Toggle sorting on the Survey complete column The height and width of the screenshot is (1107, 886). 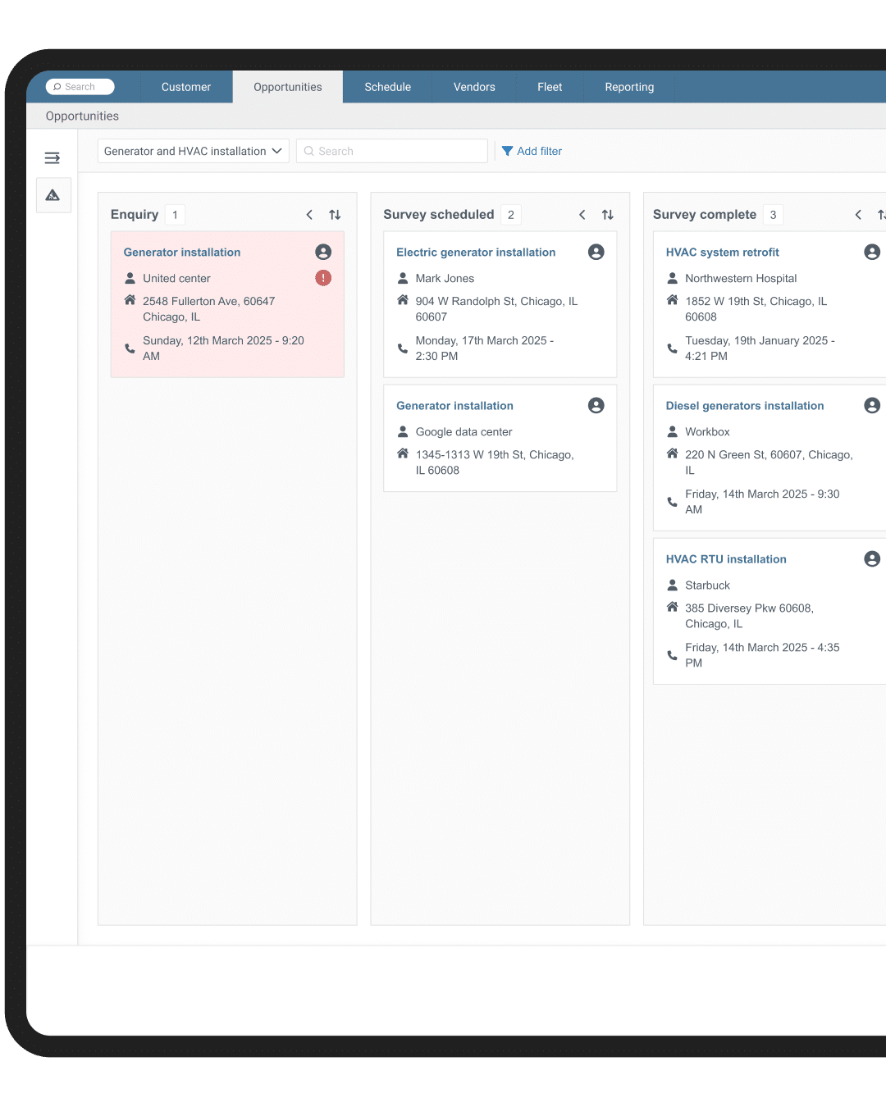click(x=882, y=214)
